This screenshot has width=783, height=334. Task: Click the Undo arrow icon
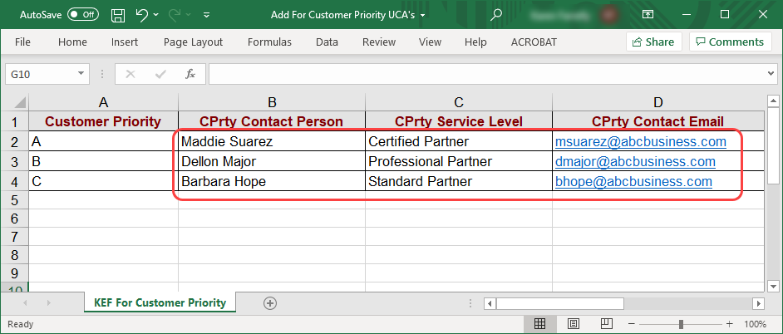(x=142, y=15)
